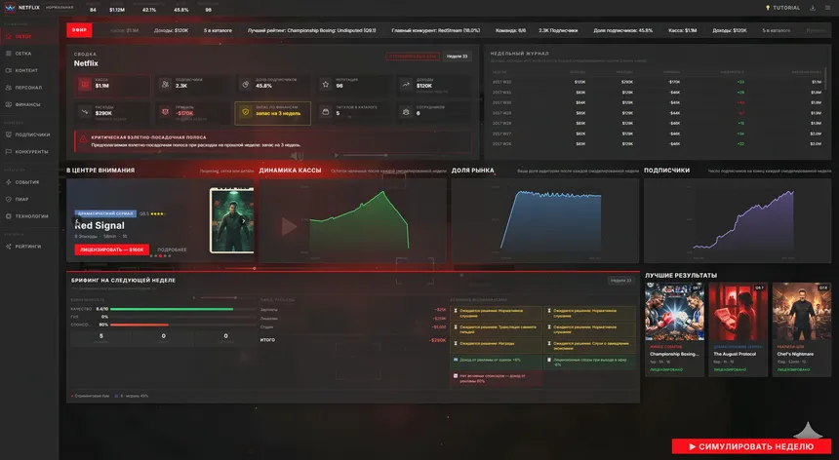
Task: Select the Эфир ticker tab
Action: pyautogui.click(x=80, y=30)
